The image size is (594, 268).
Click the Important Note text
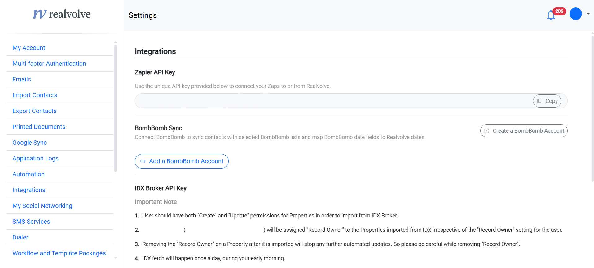coord(156,202)
